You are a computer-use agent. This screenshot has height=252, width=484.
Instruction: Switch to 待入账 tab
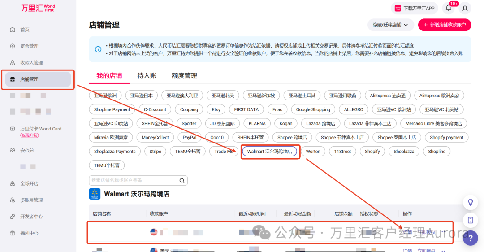click(x=147, y=76)
